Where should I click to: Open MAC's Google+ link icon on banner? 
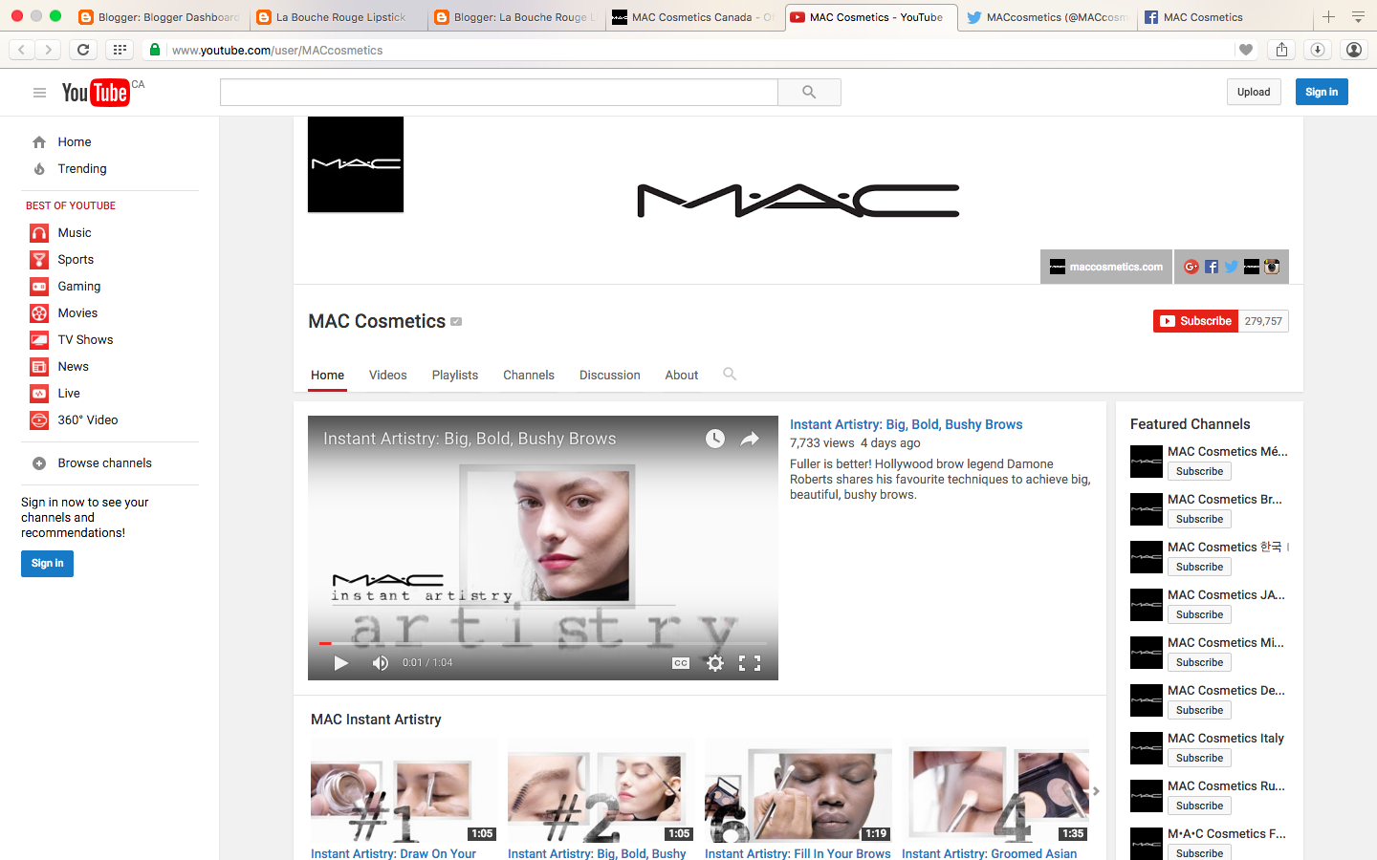tap(1191, 267)
